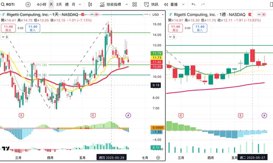Open the chart settings gear on time axis
The width and height of the screenshot is (273, 163).
[158, 158]
